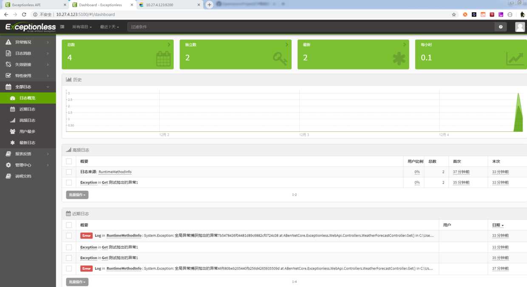Open the 最近 7 天 time range dropdown
Screen dimensions: 527x287
coord(110,27)
